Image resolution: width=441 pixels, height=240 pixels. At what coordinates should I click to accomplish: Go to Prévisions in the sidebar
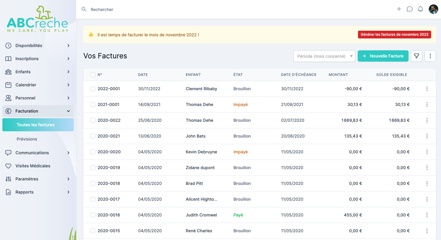pos(27,139)
